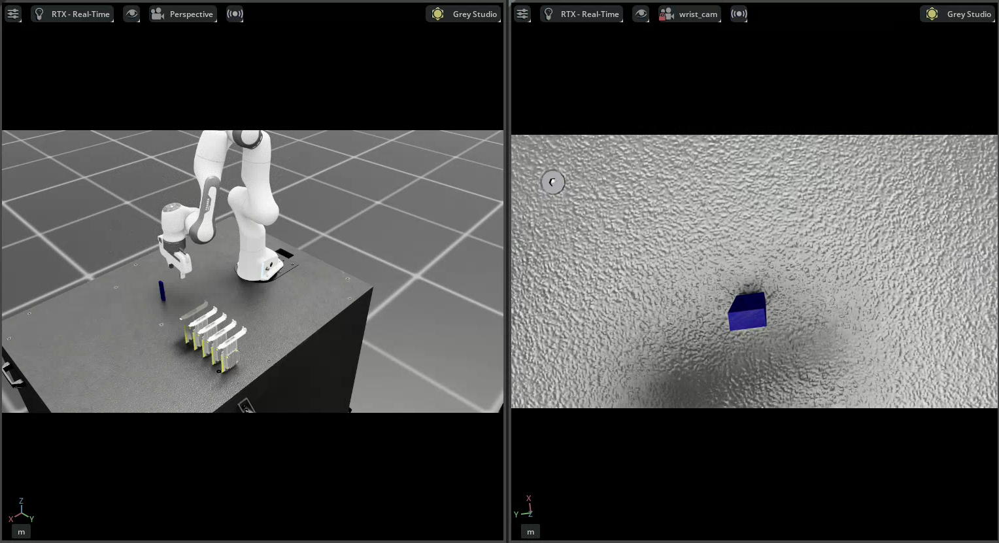Open Perspective camera dropdown
The height and width of the screenshot is (543, 999).
click(182, 14)
